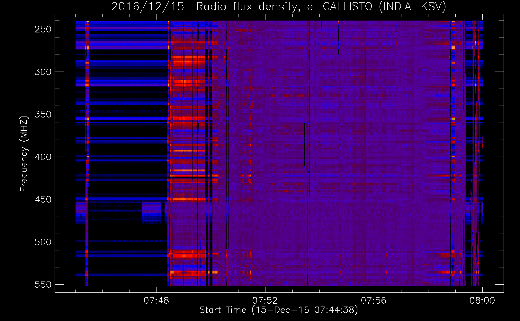Click the 250 frequency tick label
520x321 pixels.
tap(43, 29)
